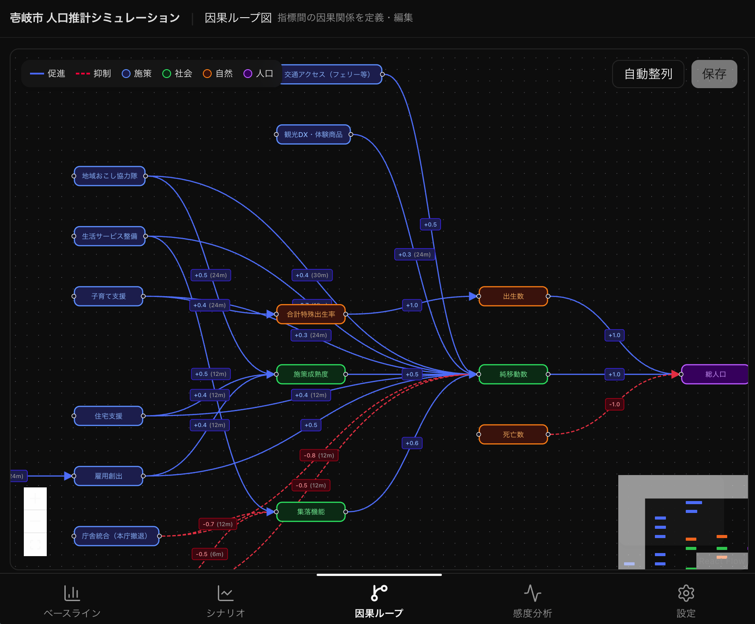This screenshot has height=624, width=755.
Task: Click the 自然 legend circle
Action: tap(207, 74)
